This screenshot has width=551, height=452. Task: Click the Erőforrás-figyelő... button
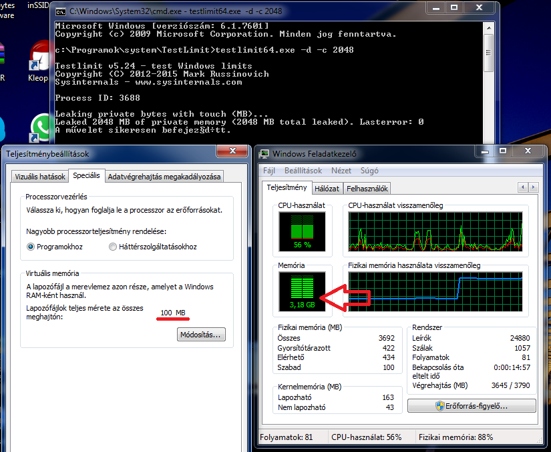tap(472, 406)
